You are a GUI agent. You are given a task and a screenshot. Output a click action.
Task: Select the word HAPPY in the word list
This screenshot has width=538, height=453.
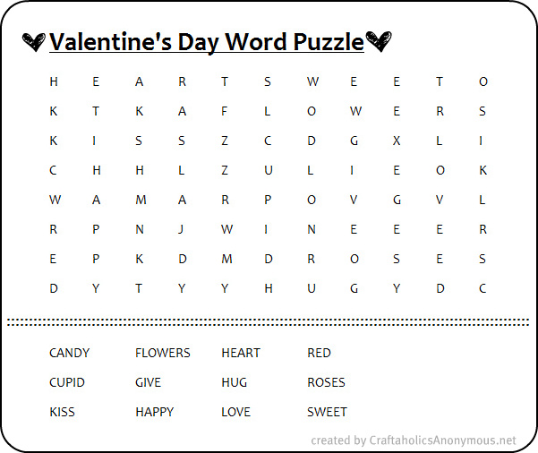click(x=155, y=412)
